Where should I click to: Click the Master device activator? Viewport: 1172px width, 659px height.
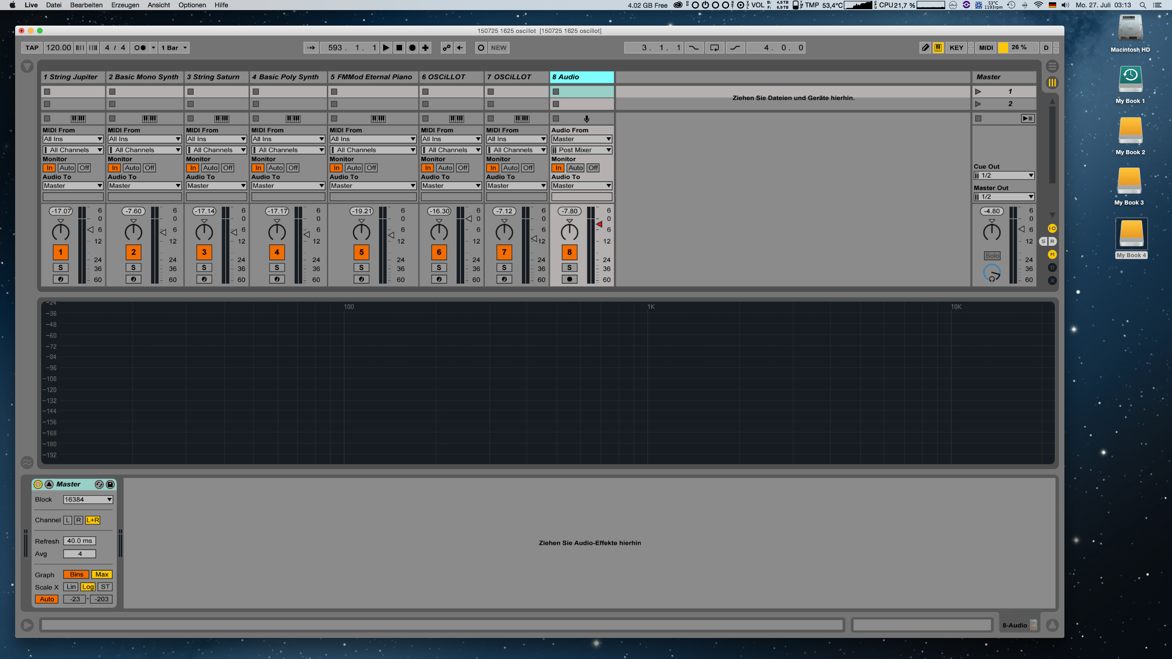(38, 484)
